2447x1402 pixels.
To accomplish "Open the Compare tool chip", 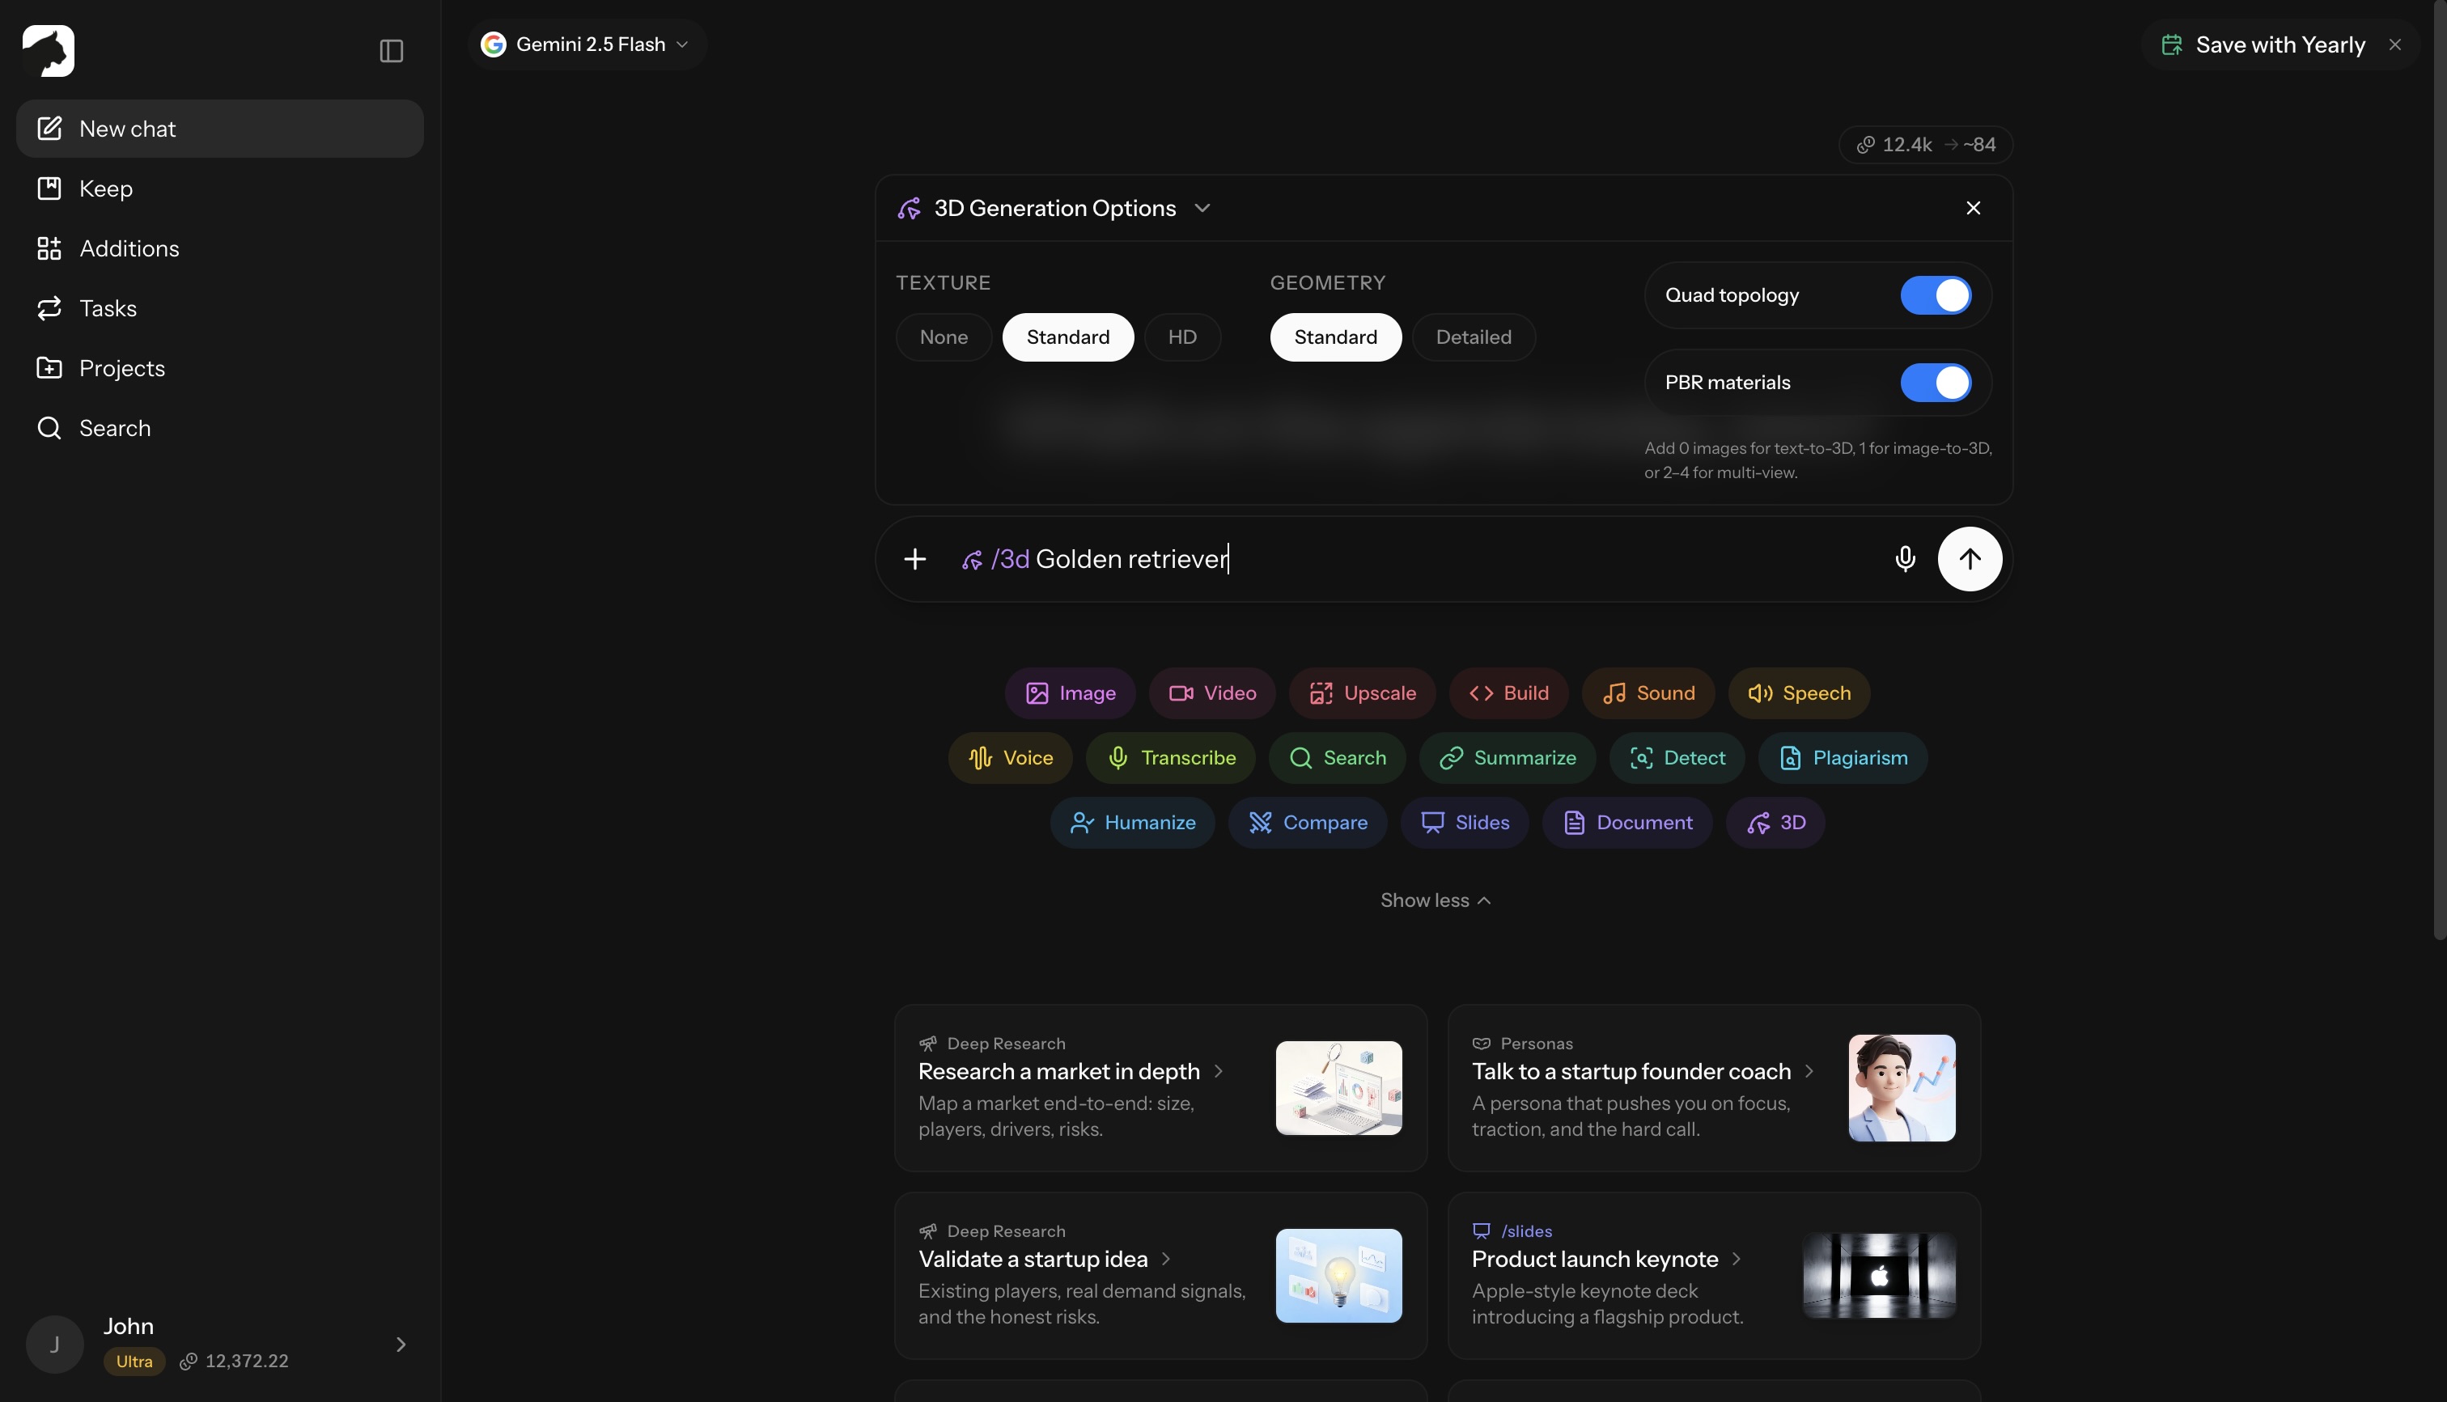I will tap(1307, 822).
